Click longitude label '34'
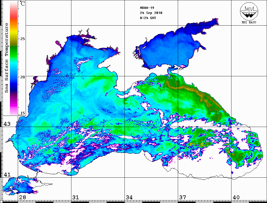Viewport: 267px width, 203px height. tap(129, 197)
